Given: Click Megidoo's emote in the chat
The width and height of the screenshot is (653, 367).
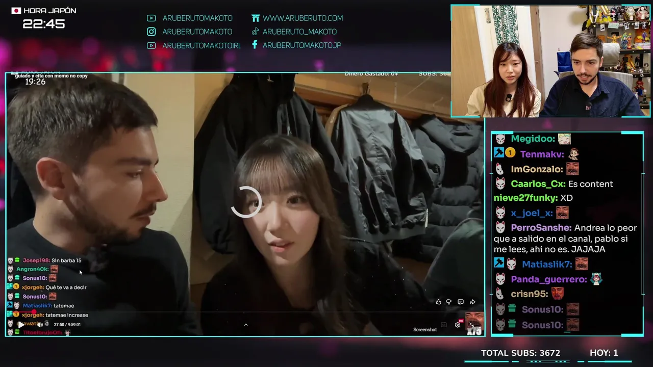Looking at the screenshot, I should coord(564,139).
